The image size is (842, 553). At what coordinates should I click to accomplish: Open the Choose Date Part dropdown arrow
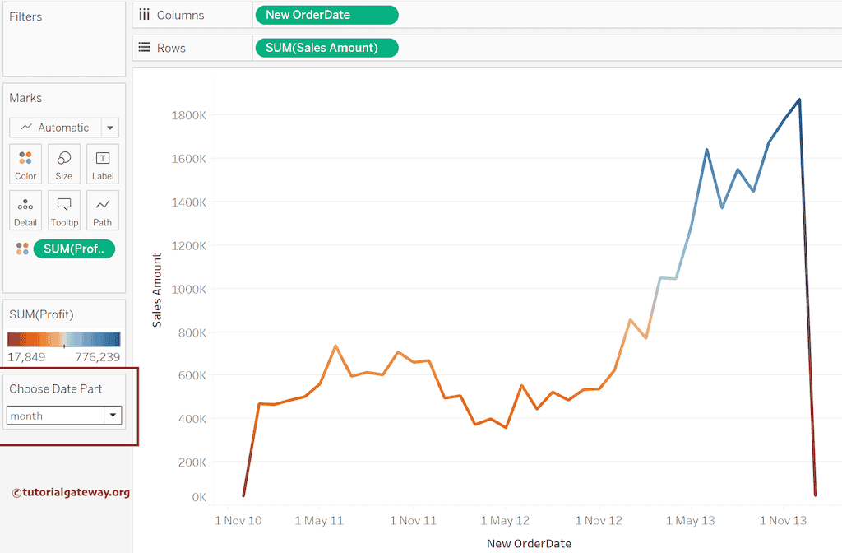coord(113,416)
